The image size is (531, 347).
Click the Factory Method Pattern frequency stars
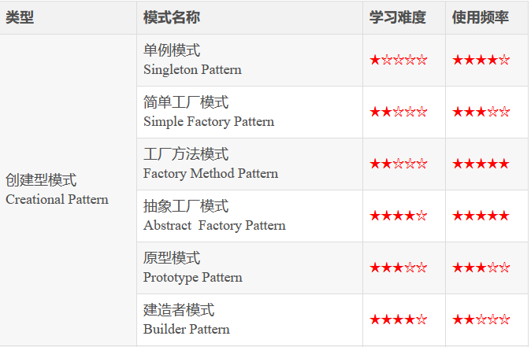pos(481,164)
